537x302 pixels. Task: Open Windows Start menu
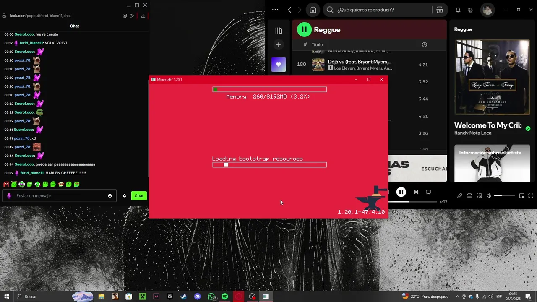(7, 297)
